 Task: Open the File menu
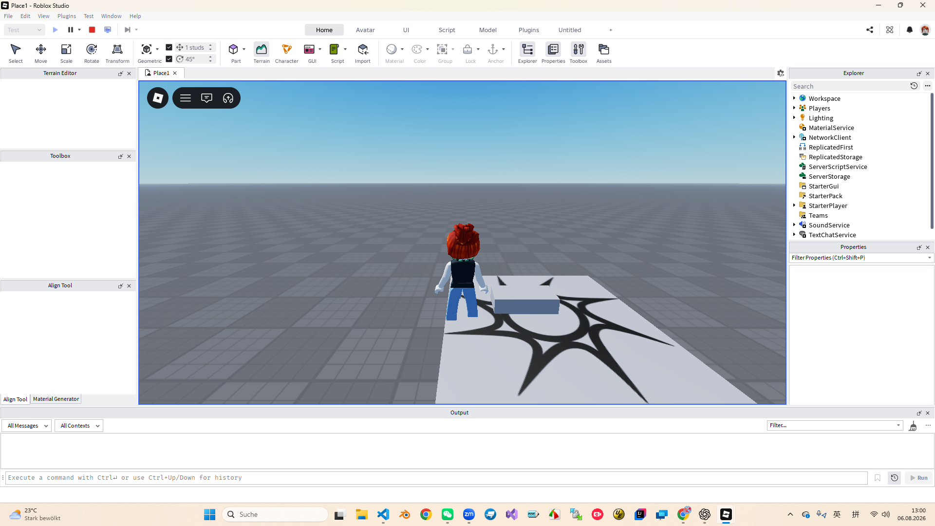click(8, 16)
